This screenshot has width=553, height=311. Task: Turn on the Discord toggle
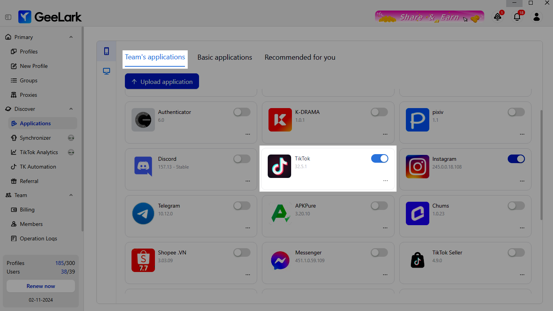[x=242, y=159]
